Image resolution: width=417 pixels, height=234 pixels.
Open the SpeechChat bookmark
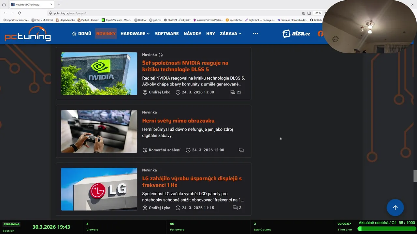click(x=234, y=20)
